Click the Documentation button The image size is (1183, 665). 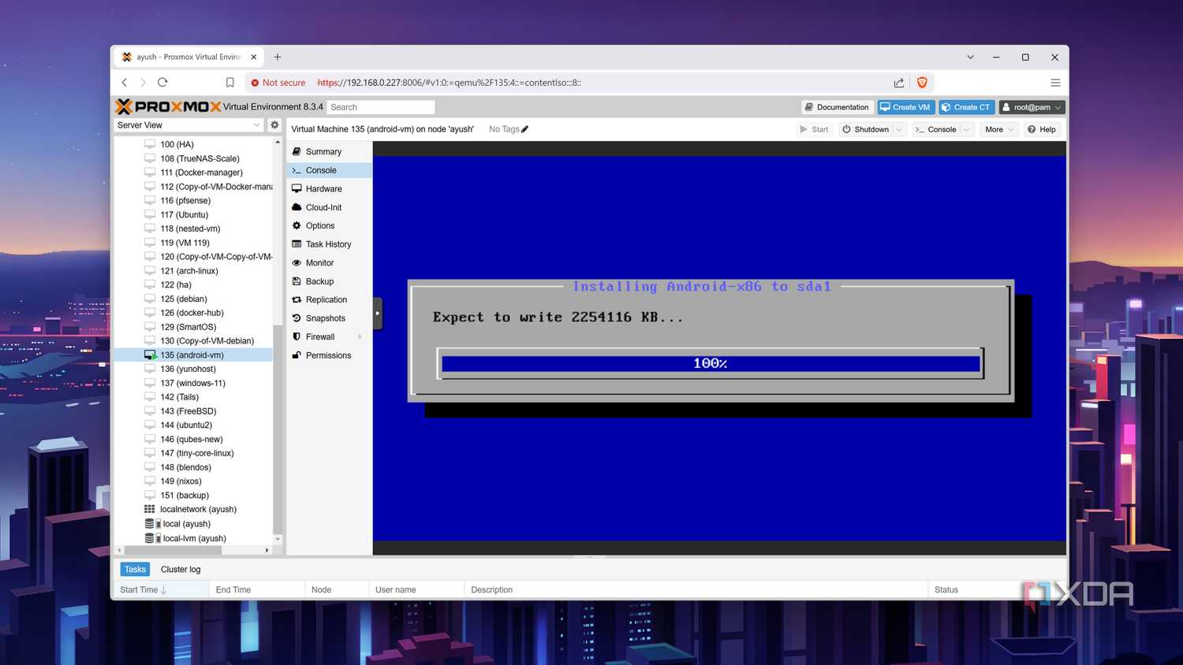pyautogui.click(x=838, y=107)
